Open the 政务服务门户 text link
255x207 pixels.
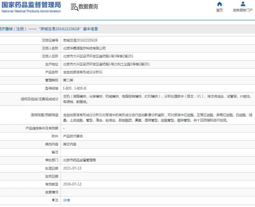click(243, 10)
